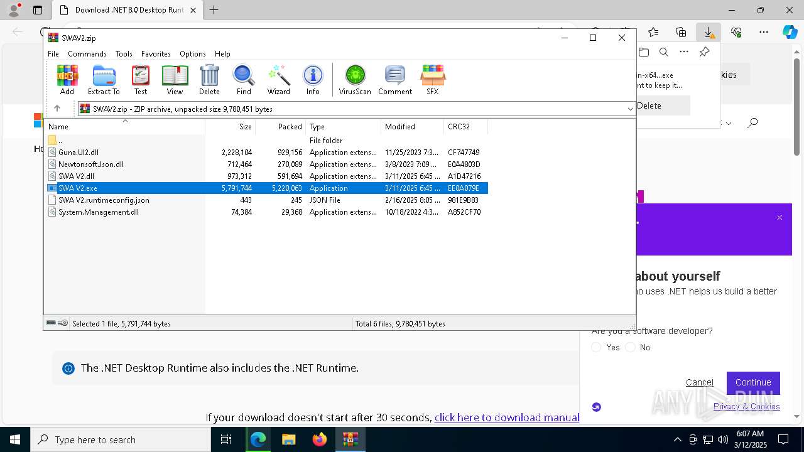Screen dimensions: 804x452
Task: Open Edge collections icon
Action: [x=681, y=32]
